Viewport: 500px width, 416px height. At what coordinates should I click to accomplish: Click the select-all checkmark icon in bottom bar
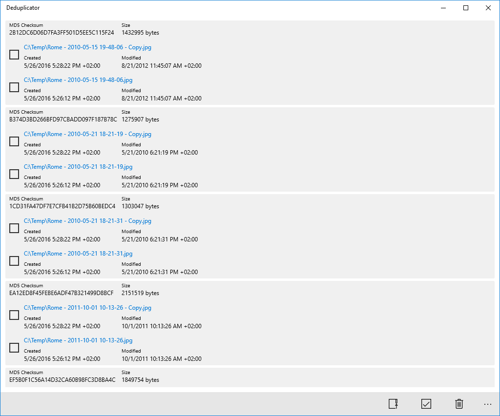426,404
